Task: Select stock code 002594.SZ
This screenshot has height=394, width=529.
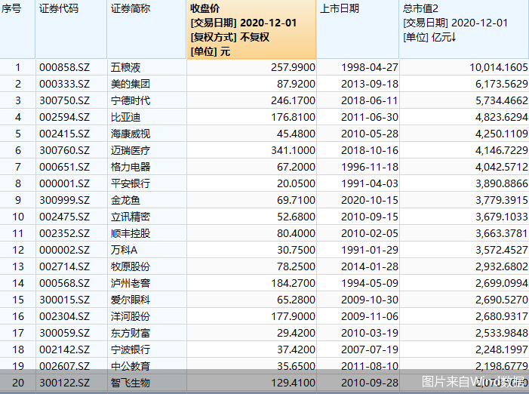Action: [64, 117]
